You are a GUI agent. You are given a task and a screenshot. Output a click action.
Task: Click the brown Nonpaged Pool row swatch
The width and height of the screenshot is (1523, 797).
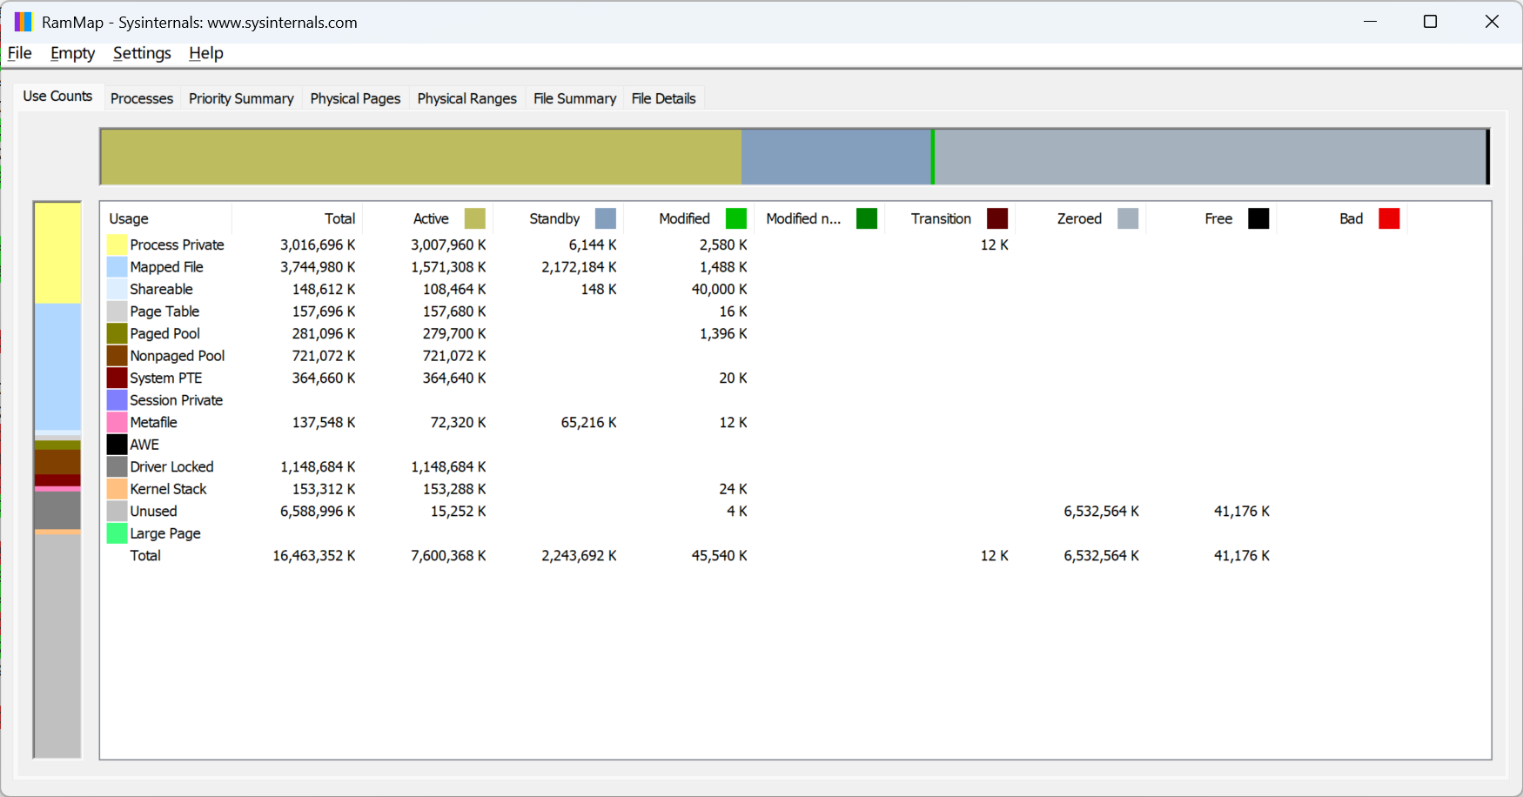(117, 356)
